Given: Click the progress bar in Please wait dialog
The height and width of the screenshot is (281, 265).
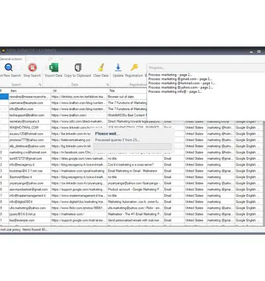Looking at the screenshot, I should [132, 146].
